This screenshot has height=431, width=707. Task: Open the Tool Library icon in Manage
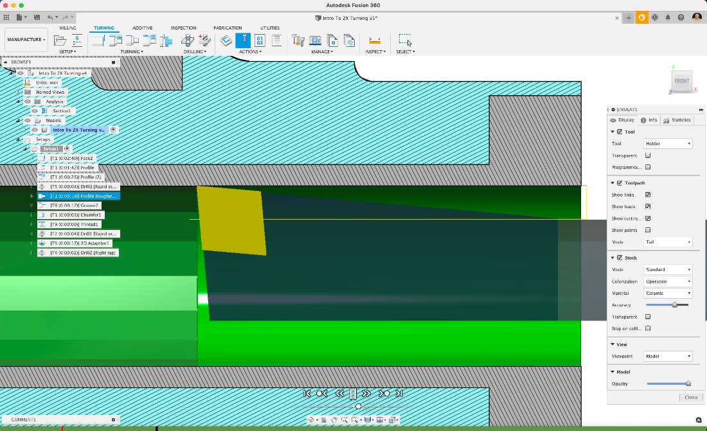click(298, 40)
